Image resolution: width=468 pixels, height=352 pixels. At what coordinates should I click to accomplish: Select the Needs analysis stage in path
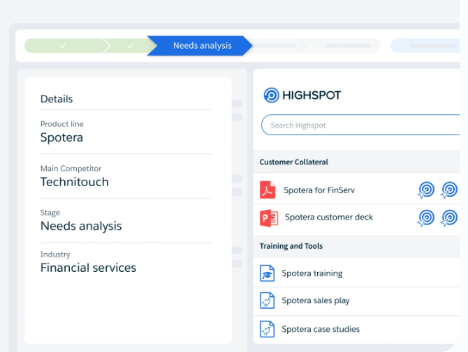[200, 45]
